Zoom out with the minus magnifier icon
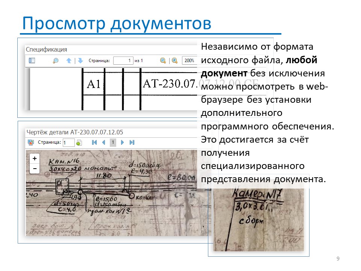This screenshot has width=361, height=271. [163, 61]
